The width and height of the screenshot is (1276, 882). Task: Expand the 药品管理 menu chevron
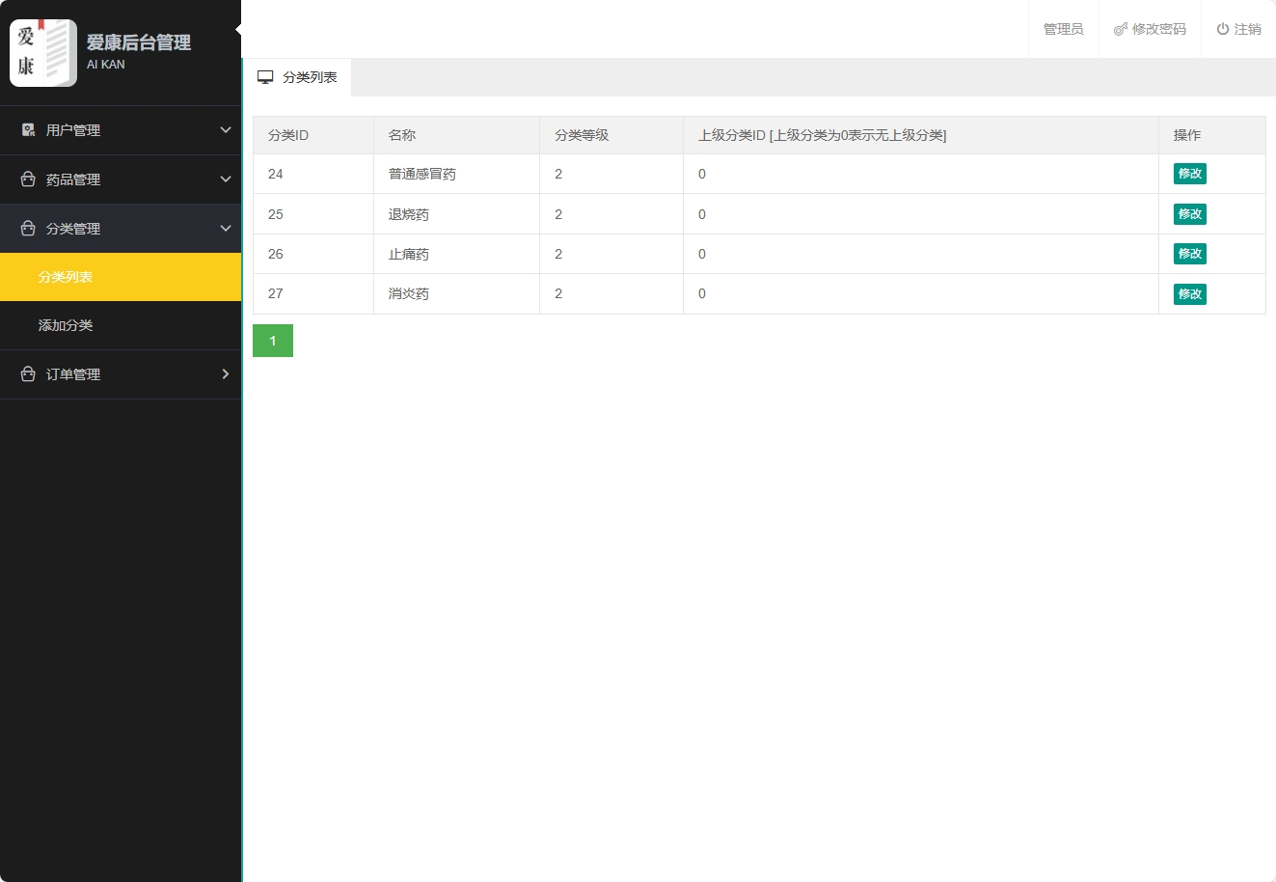[x=226, y=179]
